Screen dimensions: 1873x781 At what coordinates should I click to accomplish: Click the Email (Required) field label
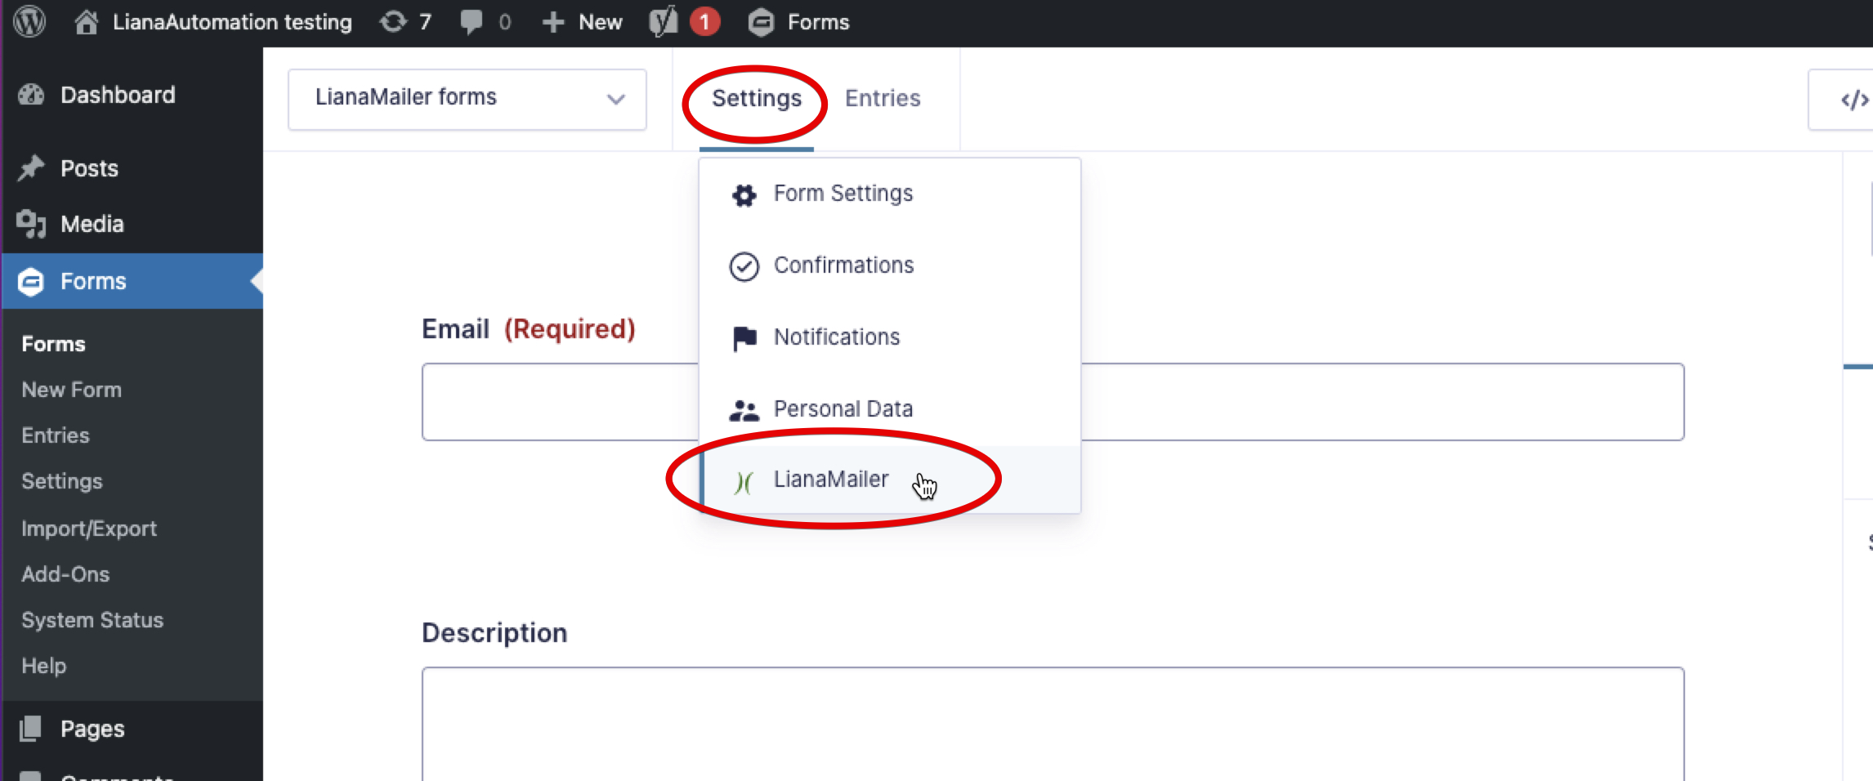(529, 328)
